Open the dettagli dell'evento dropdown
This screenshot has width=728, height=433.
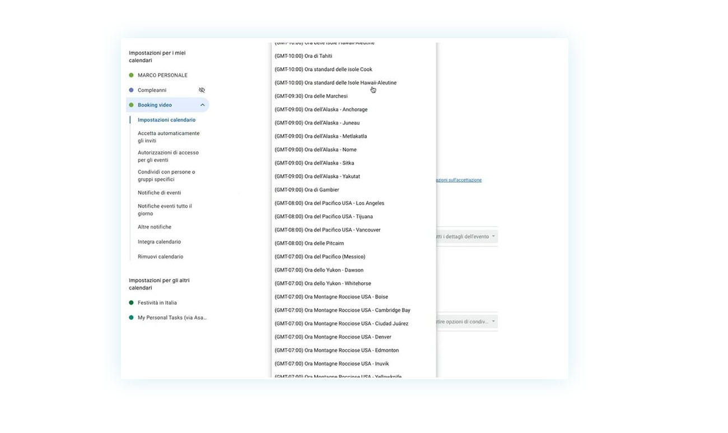tap(466, 236)
